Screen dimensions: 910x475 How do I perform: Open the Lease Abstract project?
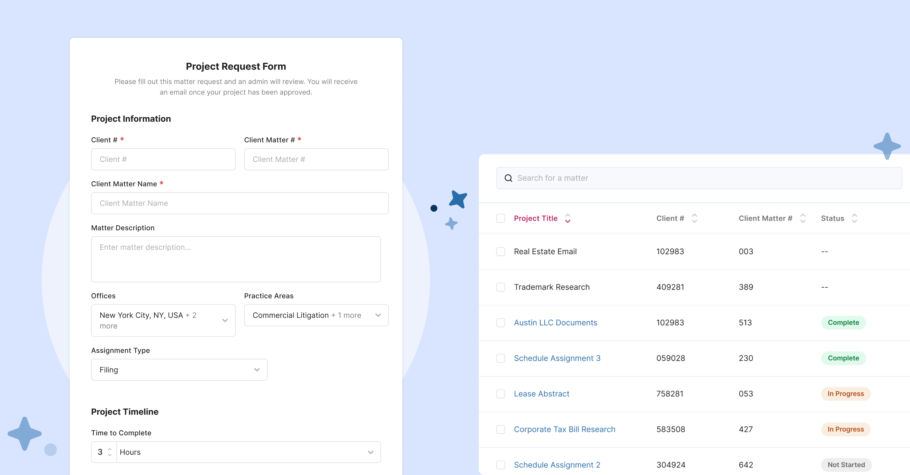(541, 393)
